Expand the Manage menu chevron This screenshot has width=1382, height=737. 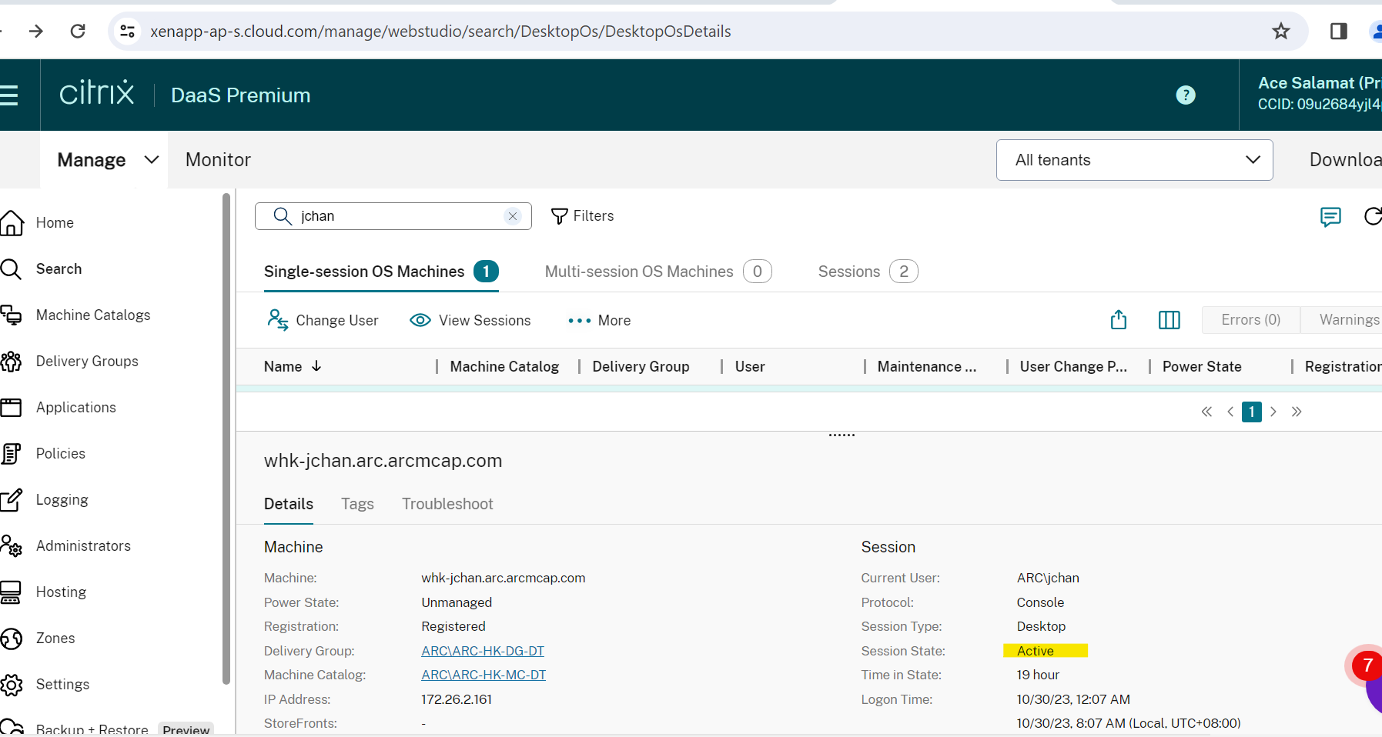(151, 160)
